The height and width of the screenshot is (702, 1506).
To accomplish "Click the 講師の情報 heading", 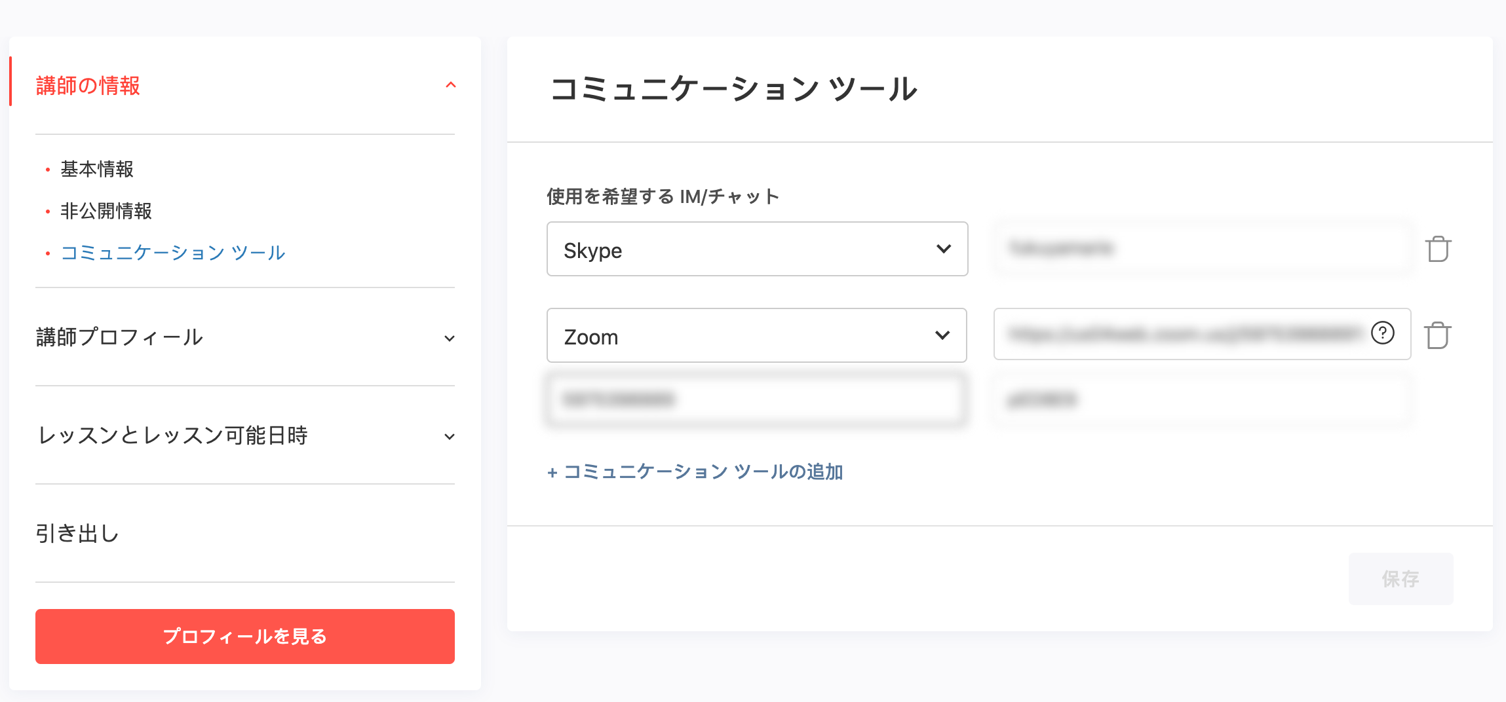I will pos(88,86).
